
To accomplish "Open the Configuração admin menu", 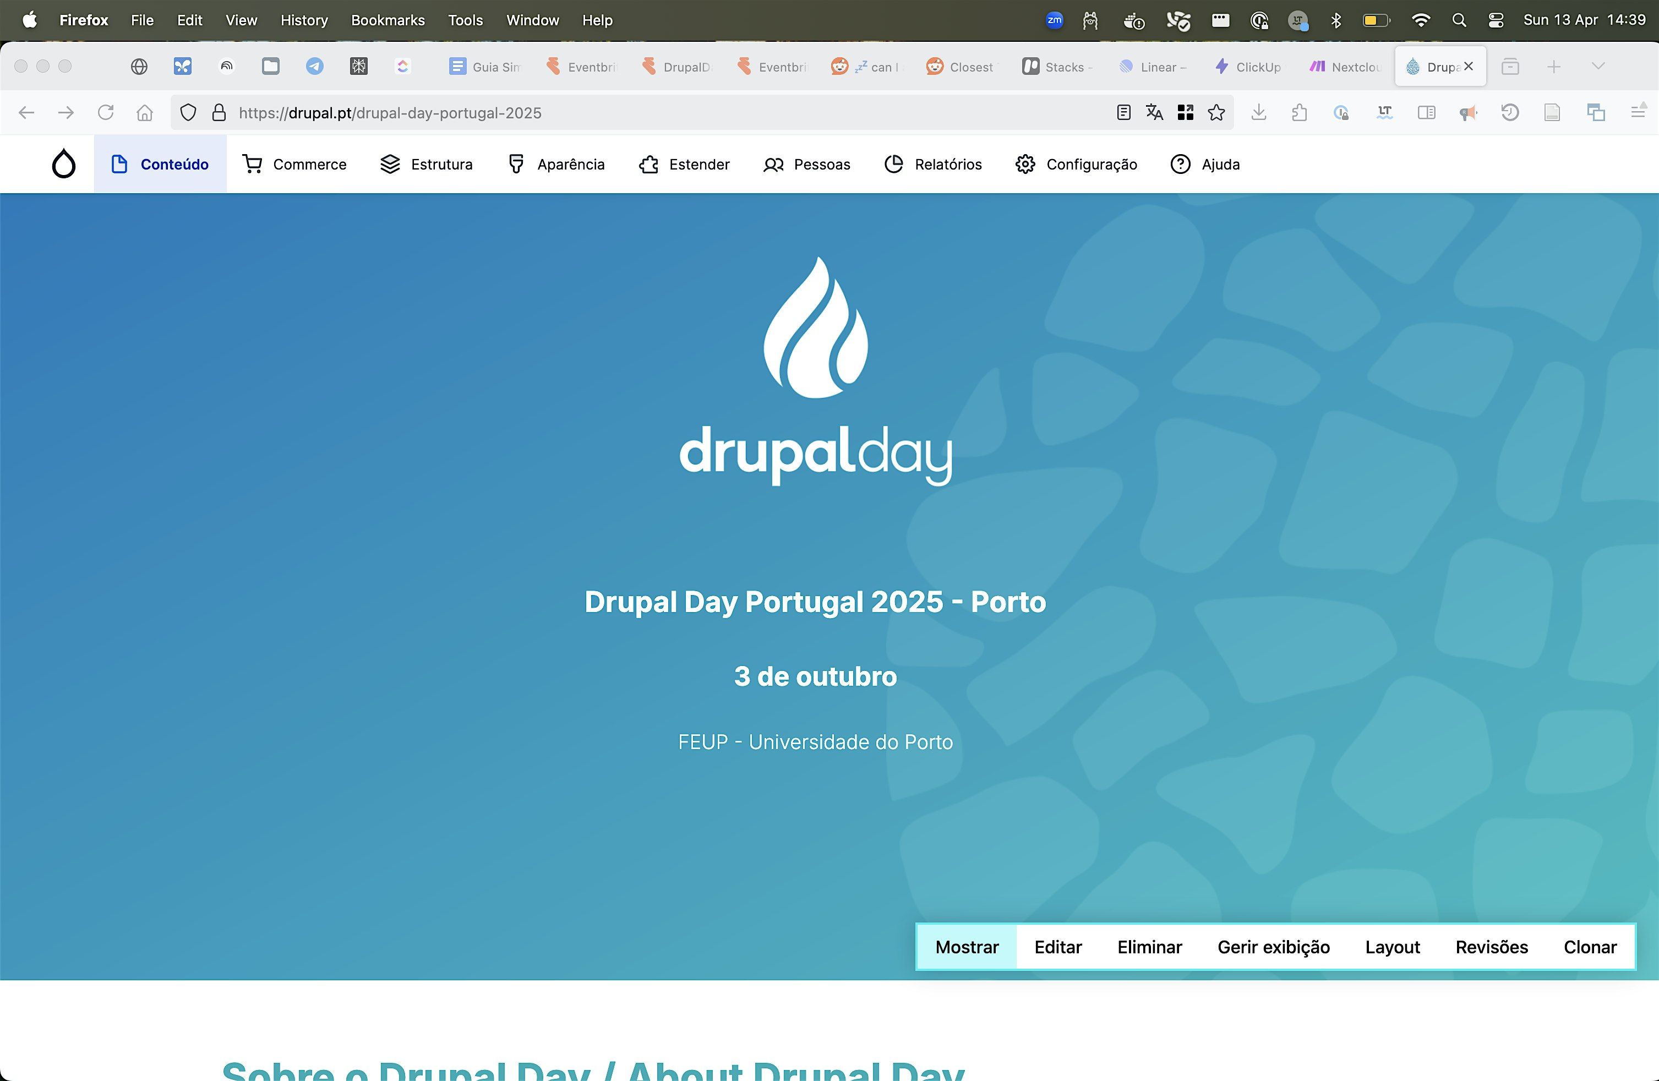I will pos(1076,164).
